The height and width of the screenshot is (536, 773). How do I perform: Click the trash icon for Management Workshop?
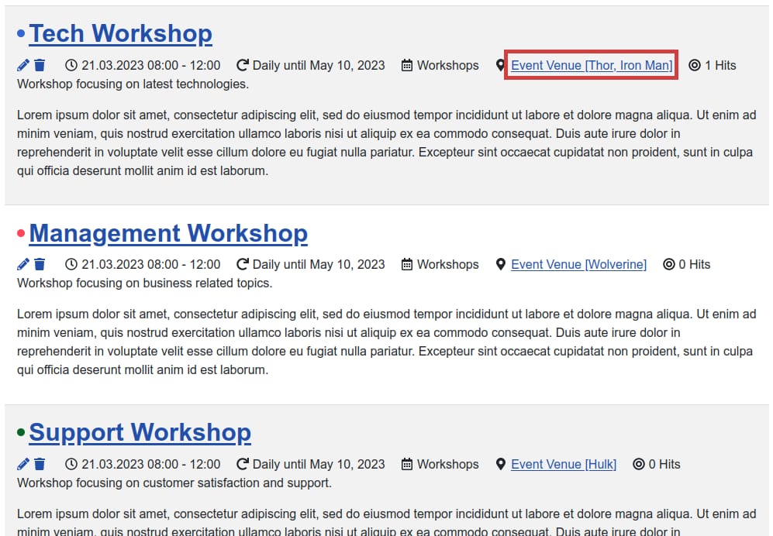[40, 265]
